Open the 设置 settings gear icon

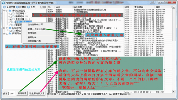[28, 7]
